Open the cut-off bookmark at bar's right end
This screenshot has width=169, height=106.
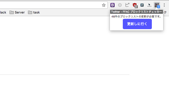pyautogui.click(x=165, y=12)
